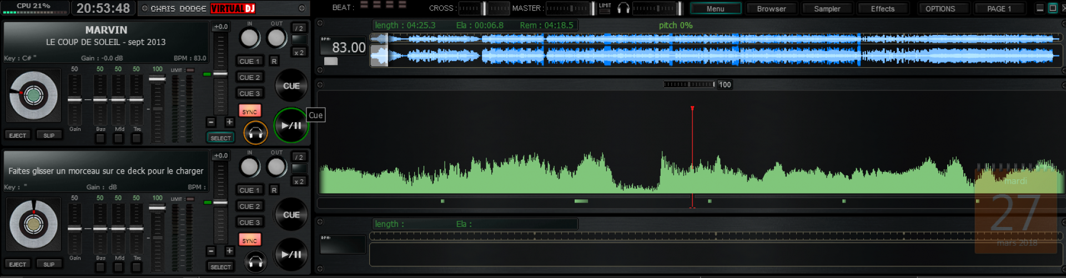Click the pitch minus button on bottom deck

point(211,251)
